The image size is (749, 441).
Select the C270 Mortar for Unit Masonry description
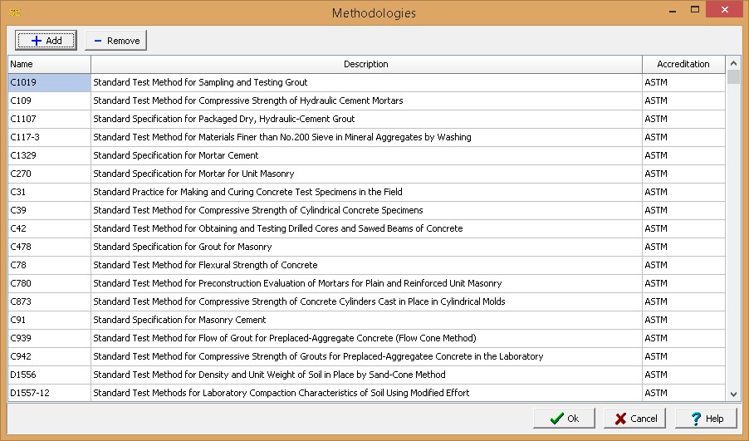(x=193, y=174)
